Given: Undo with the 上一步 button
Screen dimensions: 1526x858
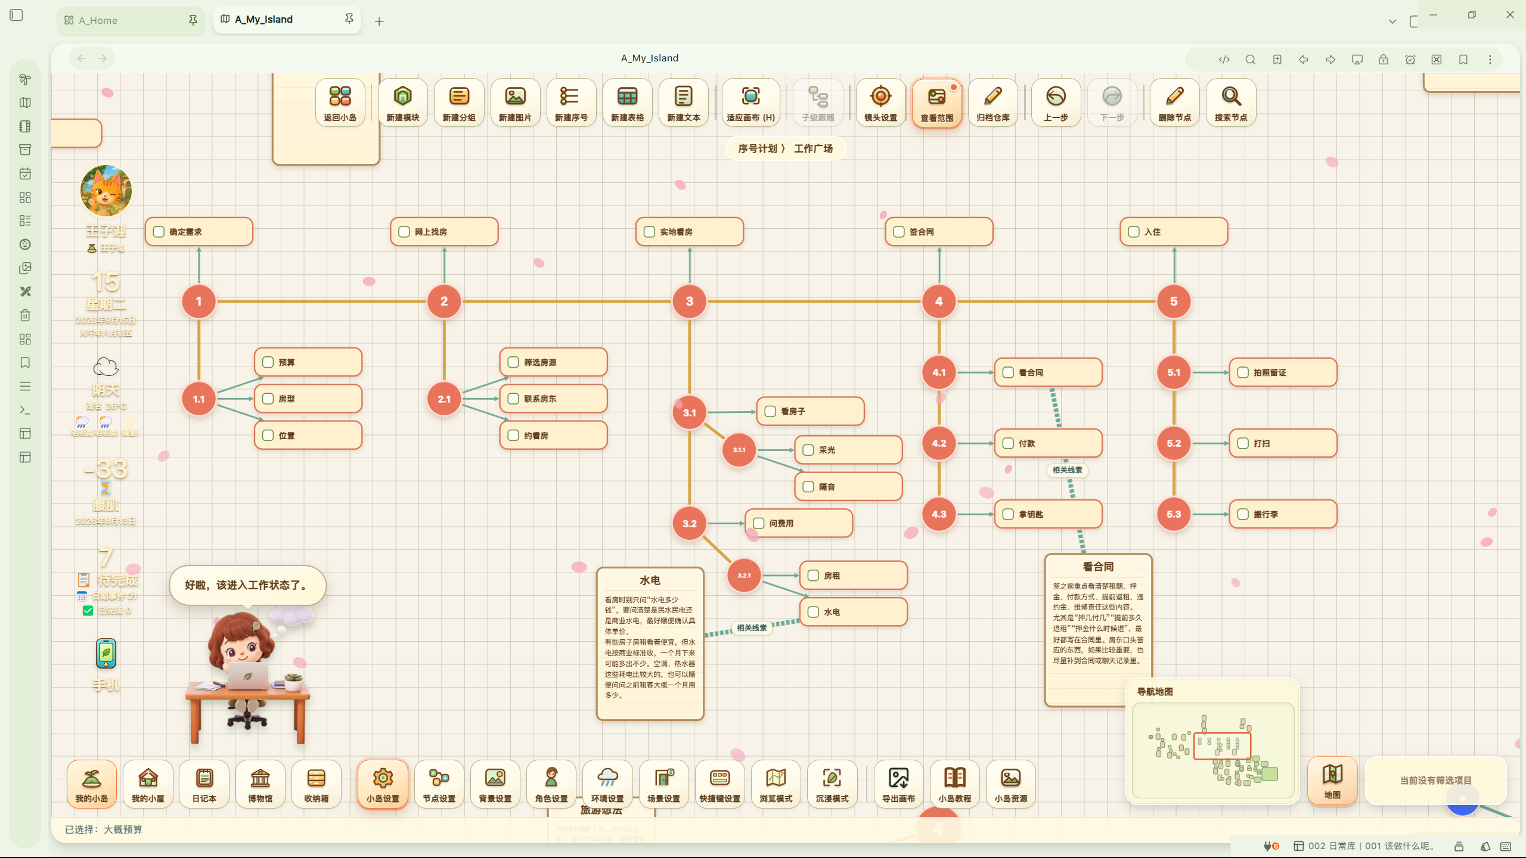Looking at the screenshot, I should pyautogui.click(x=1056, y=102).
